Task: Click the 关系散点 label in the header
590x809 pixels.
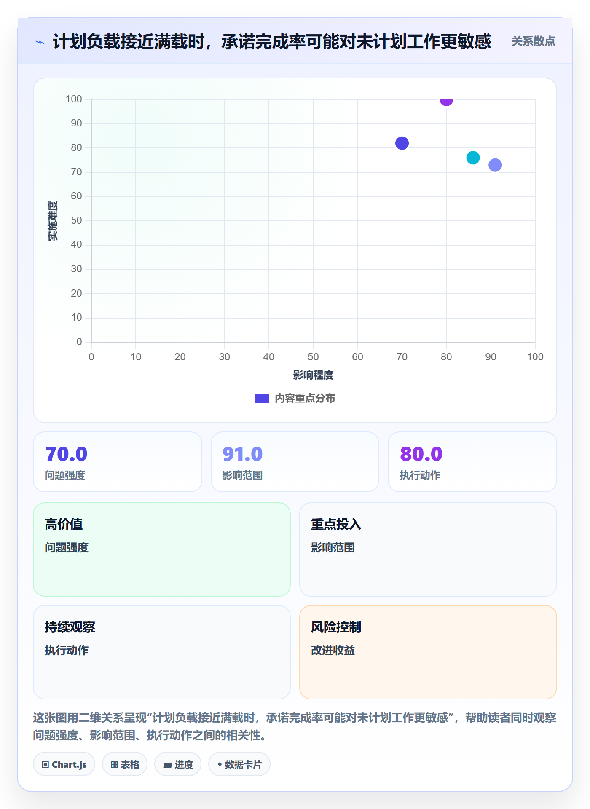Action: click(x=533, y=41)
